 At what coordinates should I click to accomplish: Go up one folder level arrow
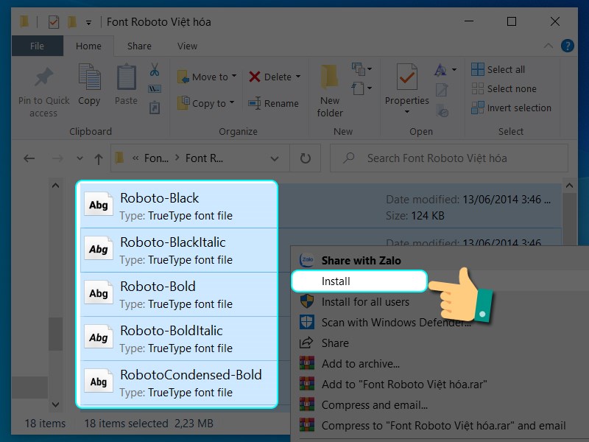click(99, 159)
